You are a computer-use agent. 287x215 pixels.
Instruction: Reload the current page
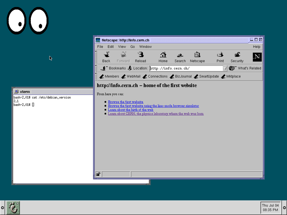[x=141, y=57]
